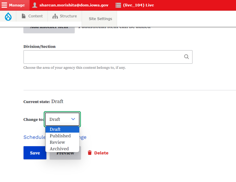
Task: Open the sharean.morishita@dom.iowa.gov account link
Action: pyautogui.click(x=74, y=5)
